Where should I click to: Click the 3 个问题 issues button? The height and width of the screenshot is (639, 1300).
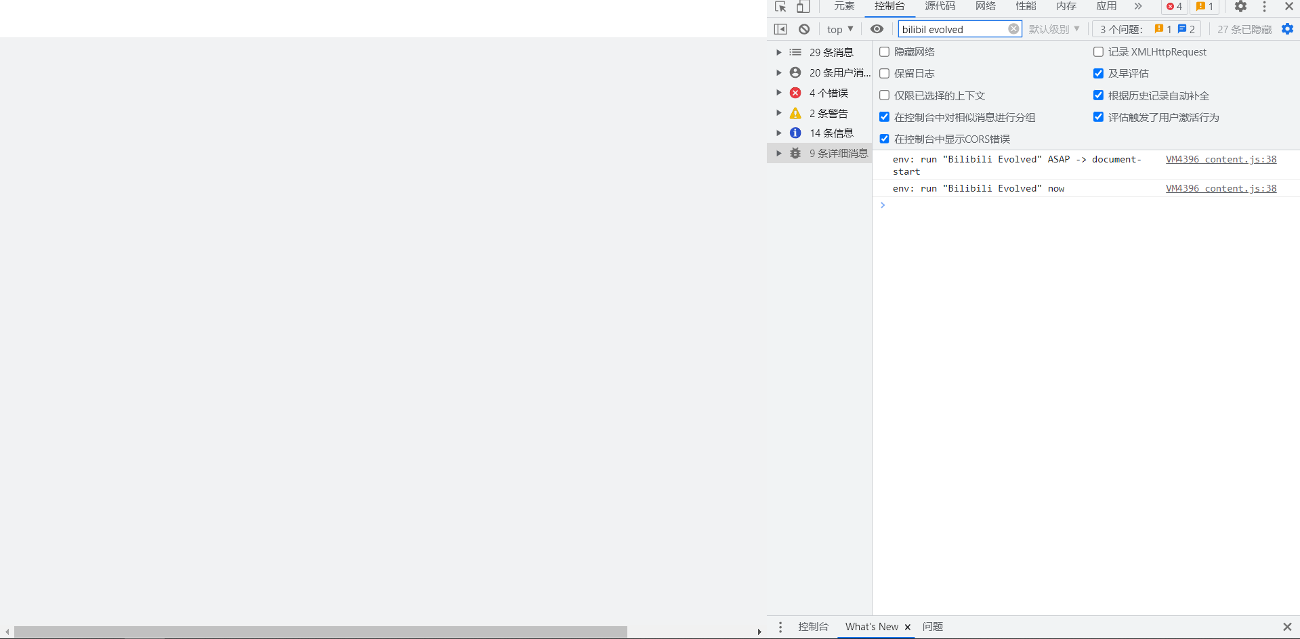pos(1146,29)
